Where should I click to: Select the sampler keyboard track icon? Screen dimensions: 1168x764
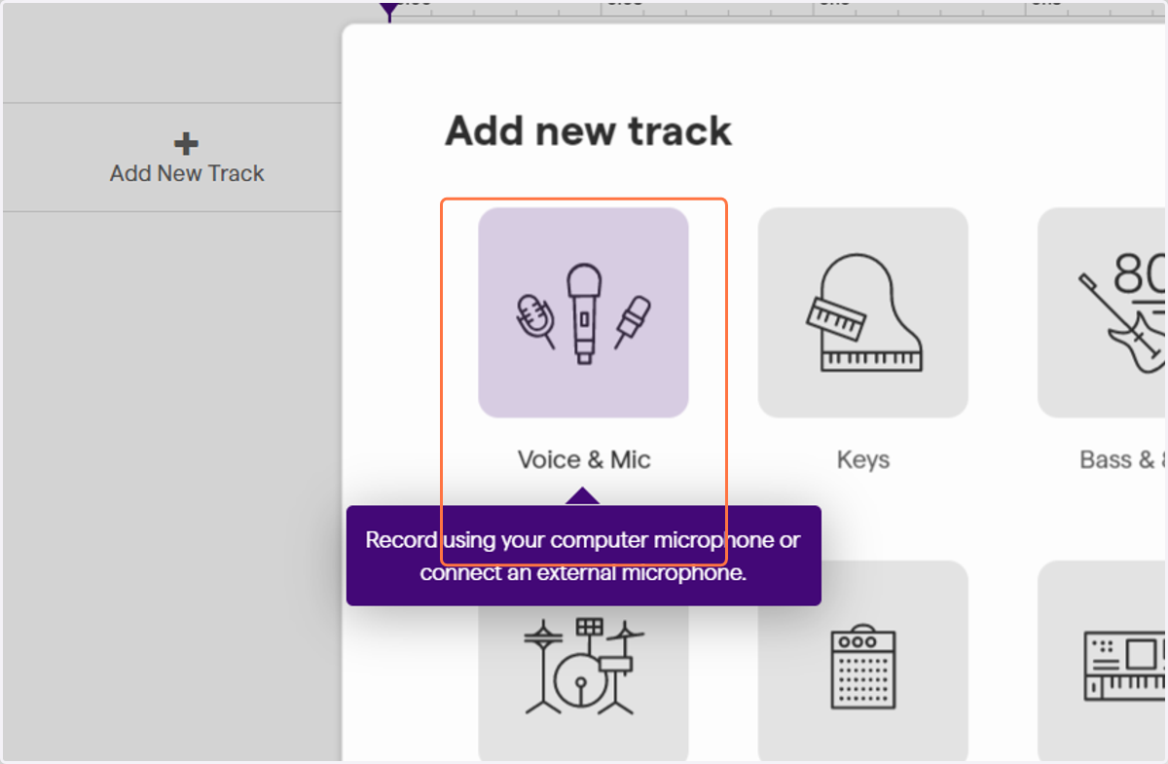(x=1103, y=662)
